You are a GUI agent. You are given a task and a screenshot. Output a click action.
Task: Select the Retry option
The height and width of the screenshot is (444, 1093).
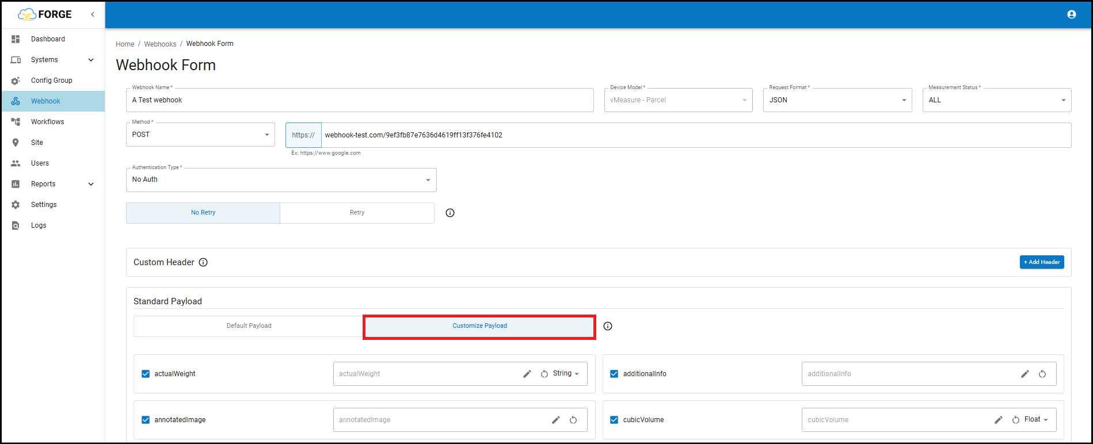click(x=357, y=213)
